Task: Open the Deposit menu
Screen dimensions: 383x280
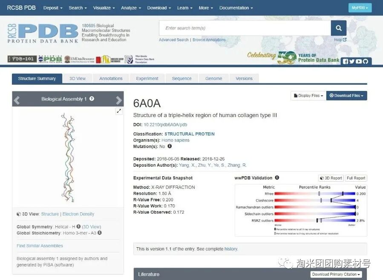Action: (53, 8)
